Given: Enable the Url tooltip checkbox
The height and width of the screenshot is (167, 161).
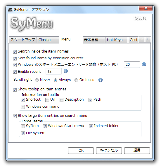Looking at the screenshot, I should tap(47, 100).
